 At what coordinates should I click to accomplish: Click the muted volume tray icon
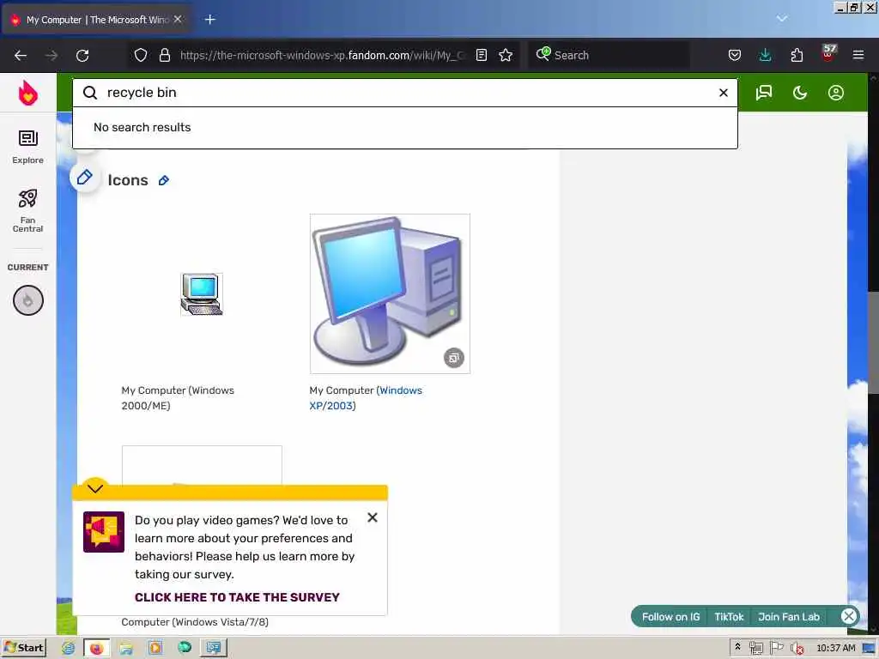(x=797, y=649)
